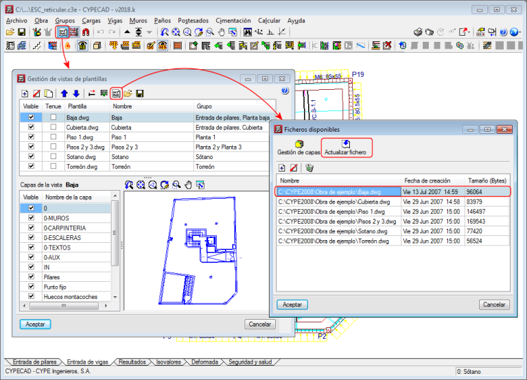Click the trash bin icon in Ficheros disponibles
527x380 pixels.
(309, 167)
